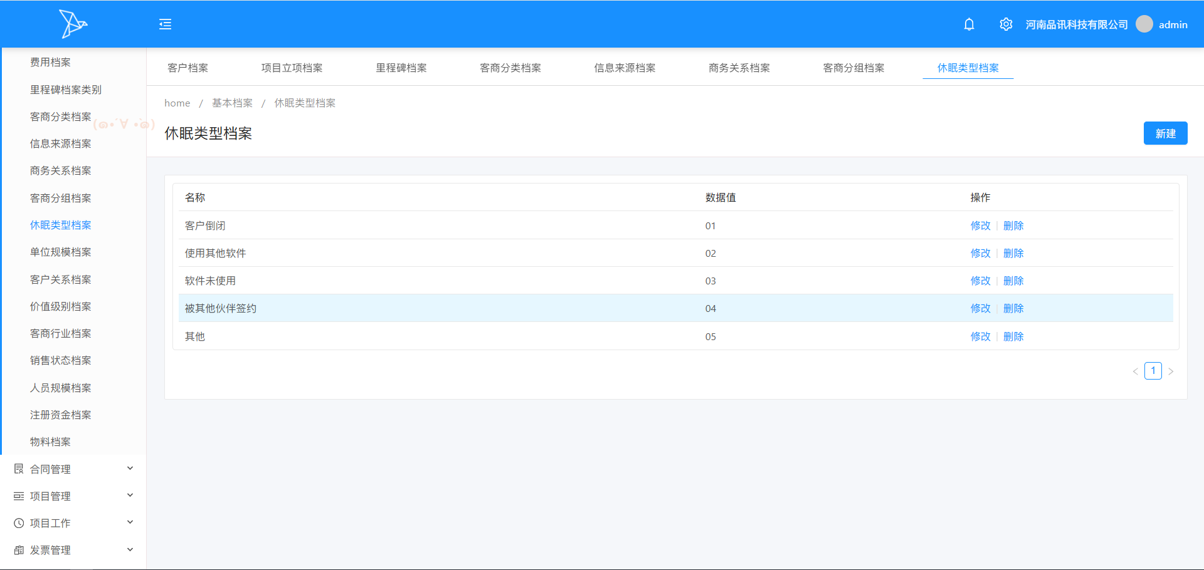Click 合同管理 document icon
The height and width of the screenshot is (570, 1204).
tap(19, 469)
